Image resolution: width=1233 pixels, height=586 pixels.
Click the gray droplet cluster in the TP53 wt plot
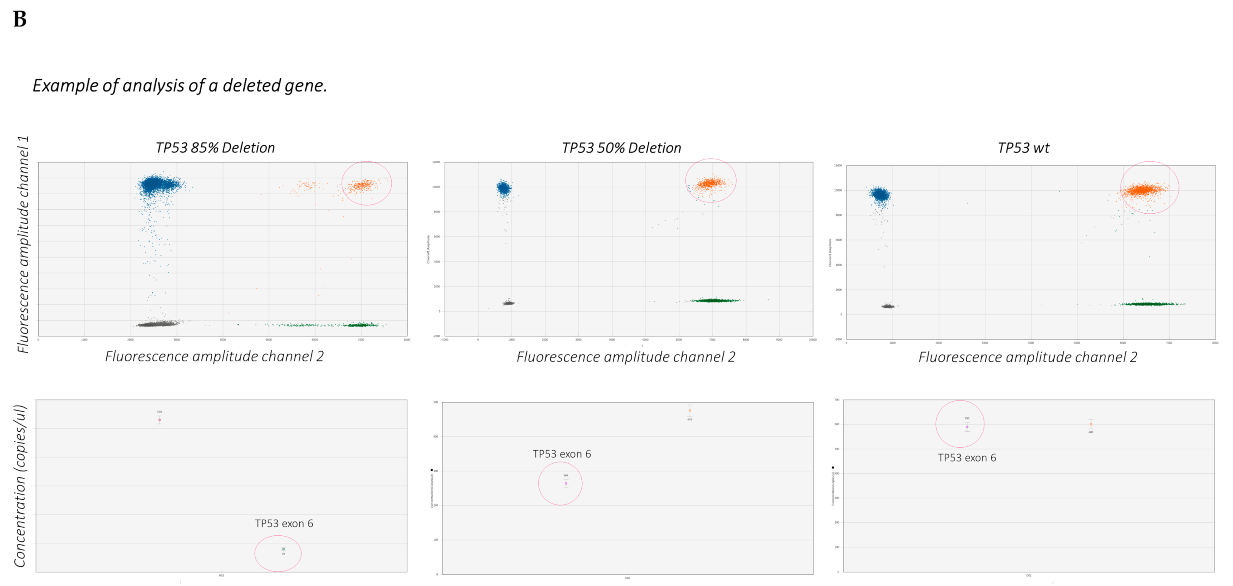[888, 306]
